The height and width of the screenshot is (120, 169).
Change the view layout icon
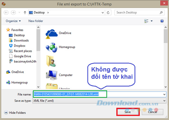point(146,21)
